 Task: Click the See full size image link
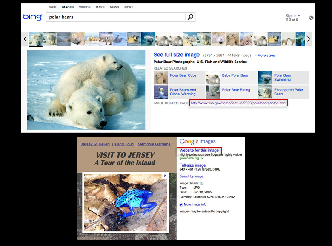176,55
